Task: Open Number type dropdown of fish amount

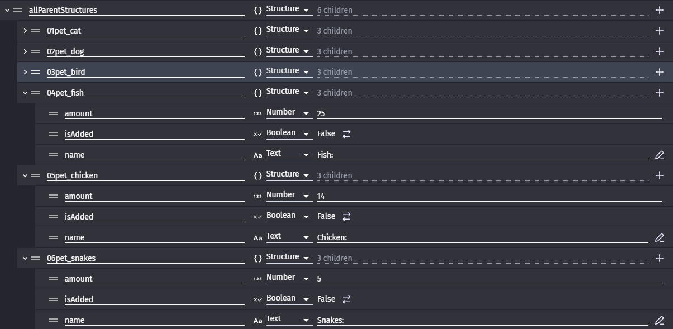Action: pos(288,113)
